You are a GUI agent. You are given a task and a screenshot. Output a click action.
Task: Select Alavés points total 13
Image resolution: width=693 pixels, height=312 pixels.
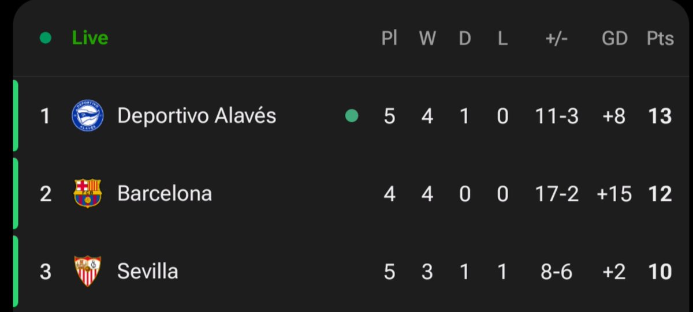660,116
